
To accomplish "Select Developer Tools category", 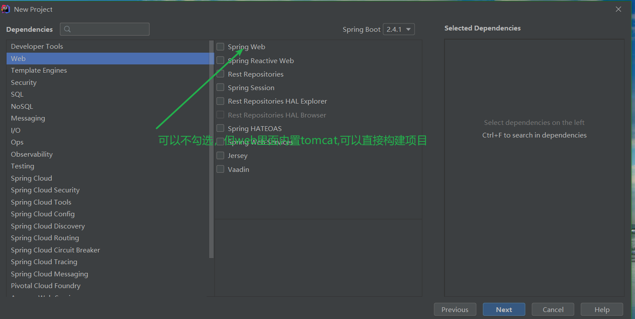I will 108,47.
